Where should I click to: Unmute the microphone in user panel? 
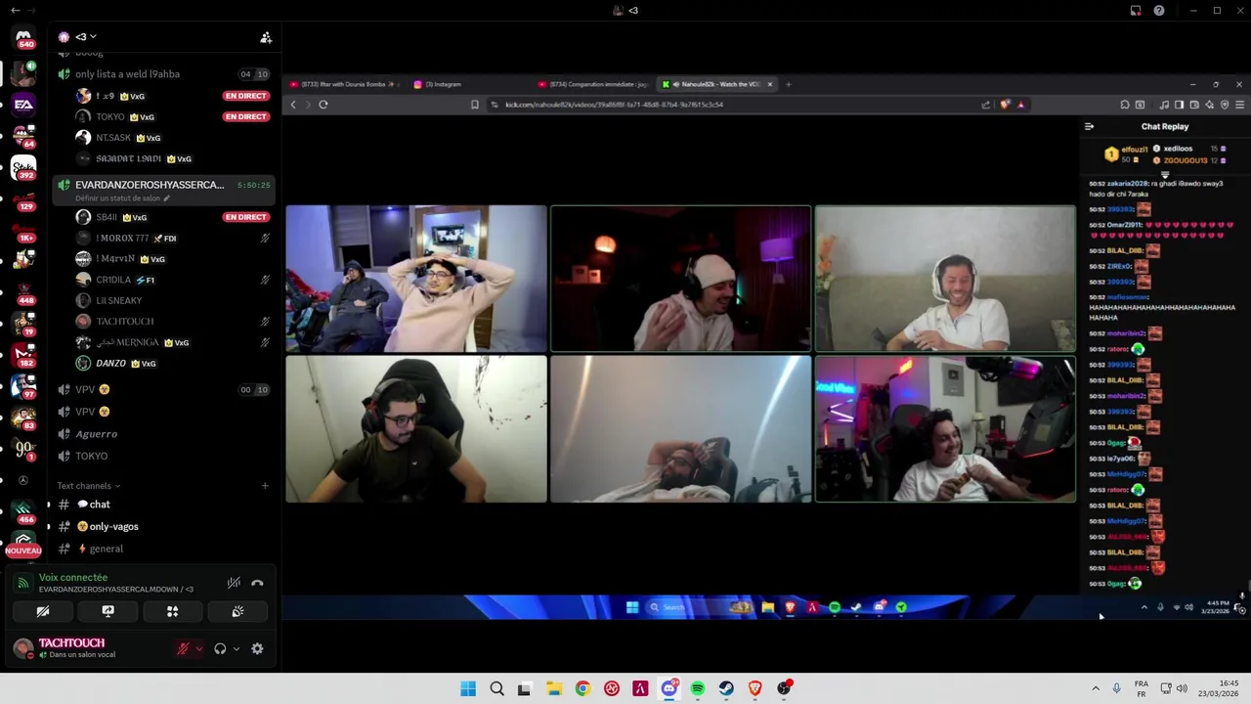(182, 648)
